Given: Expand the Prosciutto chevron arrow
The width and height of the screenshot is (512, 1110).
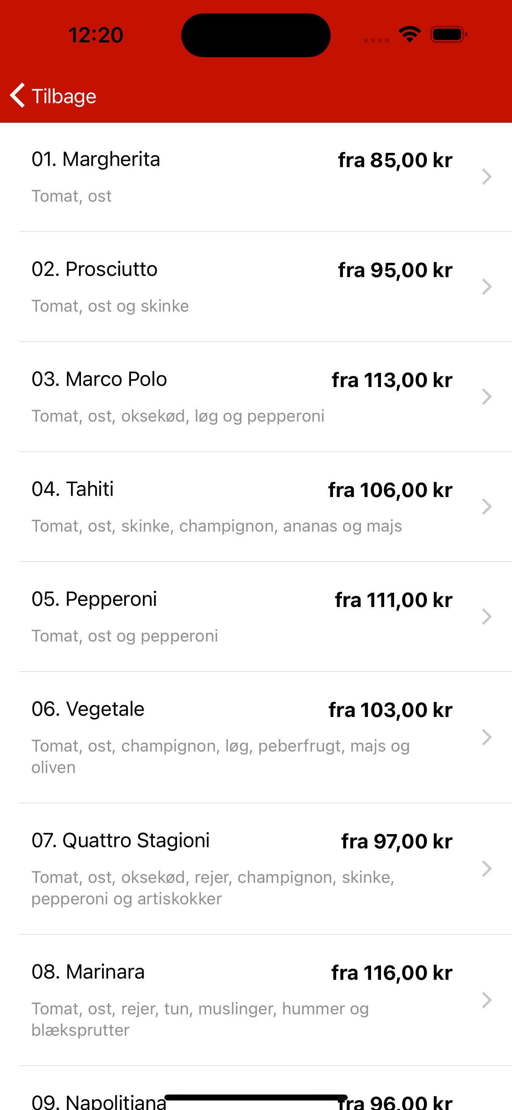Looking at the screenshot, I should click(x=487, y=287).
